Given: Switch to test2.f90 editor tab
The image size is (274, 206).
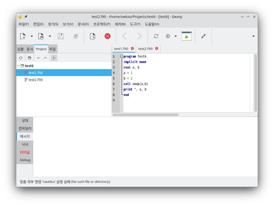Looking at the screenshot, I should 145,49.
